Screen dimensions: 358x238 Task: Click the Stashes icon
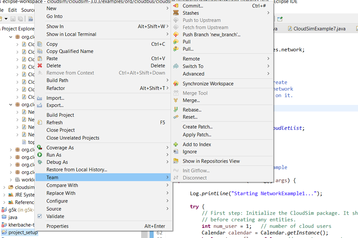[x=176, y=13]
